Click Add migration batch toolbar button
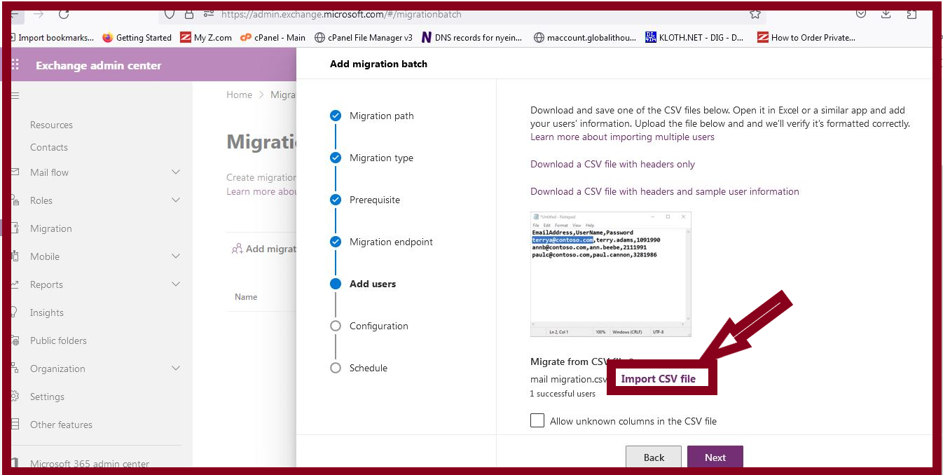This screenshot has height=475, width=943. coord(263,249)
